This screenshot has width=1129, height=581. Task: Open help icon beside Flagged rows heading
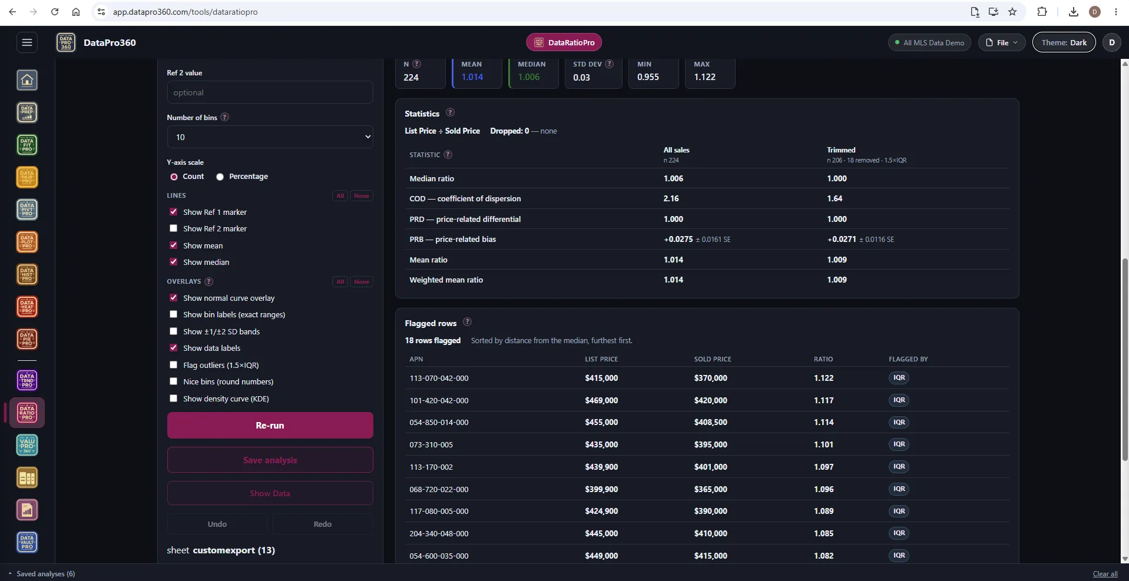tap(467, 322)
